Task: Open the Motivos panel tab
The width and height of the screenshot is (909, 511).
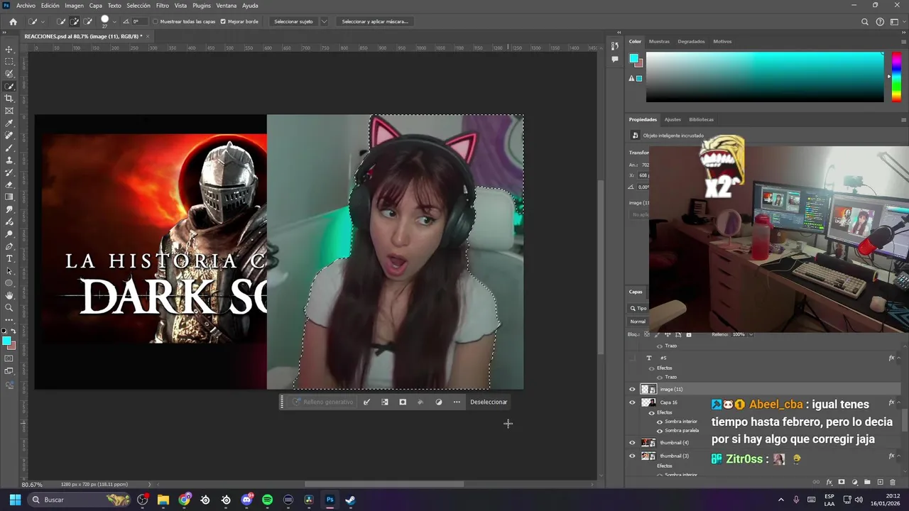Action: pyautogui.click(x=722, y=41)
